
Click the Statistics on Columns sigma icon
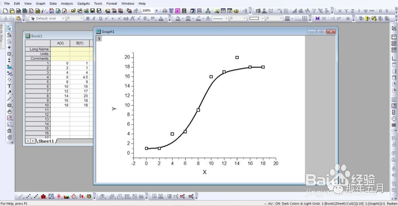tap(258, 11)
